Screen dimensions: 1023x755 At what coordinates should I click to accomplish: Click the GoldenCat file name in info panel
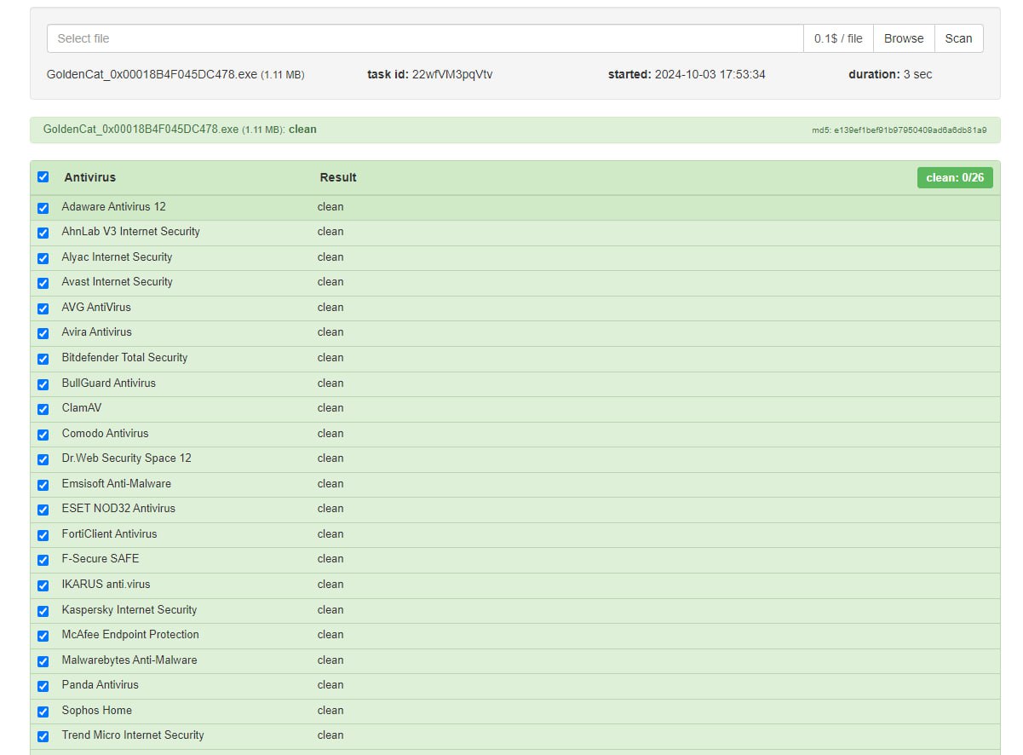[152, 74]
